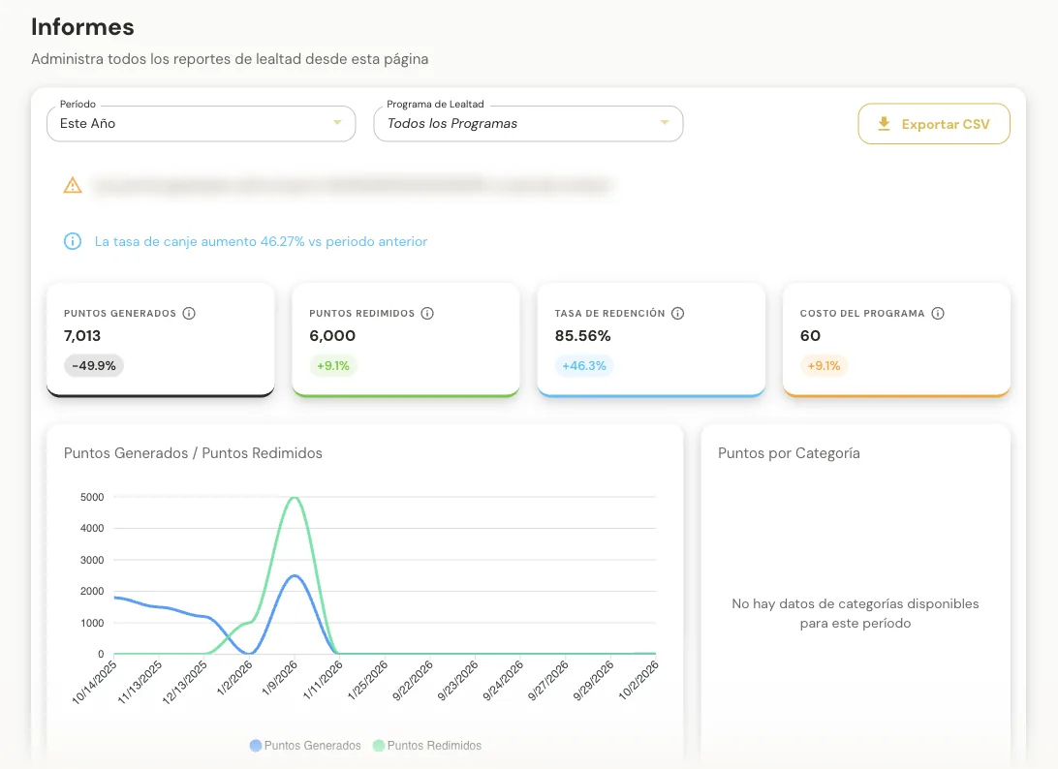The height and width of the screenshot is (769, 1058).
Task: Click info icon next to Puntos Redimidos
Action: (427, 313)
